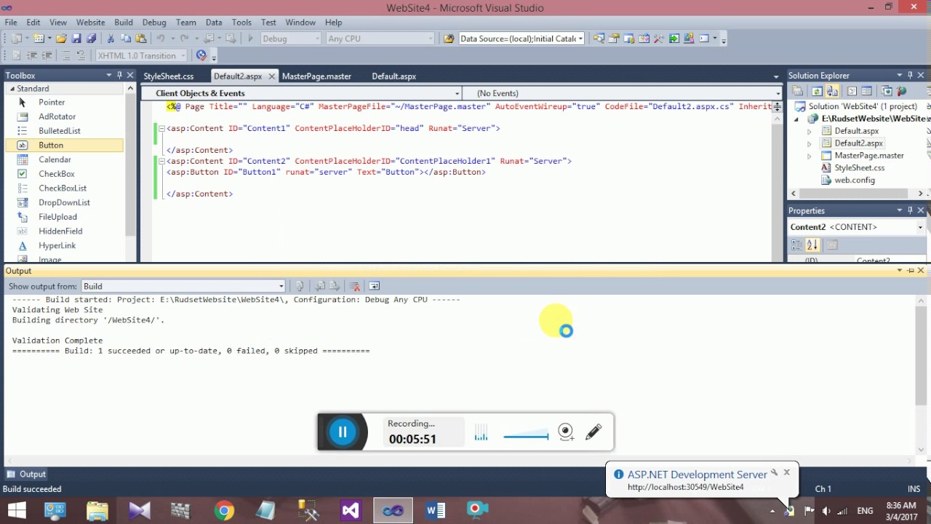Open the Content2 object dropdown in Properties
The image size is (931, 524).
tap(920, 227)
